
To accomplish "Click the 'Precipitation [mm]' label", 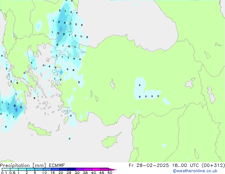I will (x=23, y=165).
